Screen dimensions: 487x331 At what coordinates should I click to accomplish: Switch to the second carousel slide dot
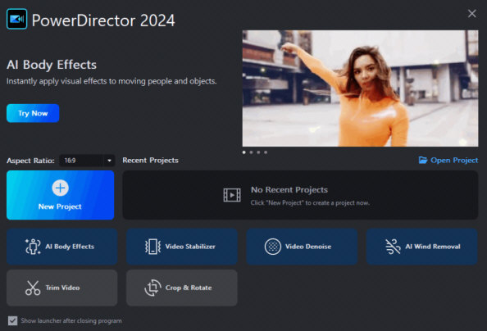click(251, 152)
